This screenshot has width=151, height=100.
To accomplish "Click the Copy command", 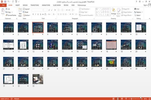I will [x=8, y=12].
